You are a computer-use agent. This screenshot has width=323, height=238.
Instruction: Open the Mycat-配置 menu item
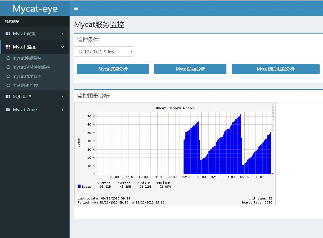pyautogui.click(x=35, y=34)
